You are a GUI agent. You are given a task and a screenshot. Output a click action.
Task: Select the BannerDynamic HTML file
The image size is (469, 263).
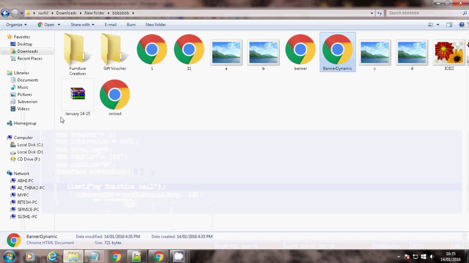point(337,52)
